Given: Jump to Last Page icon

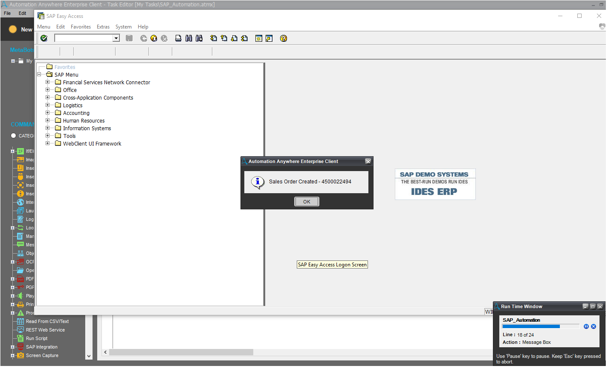Looking at the screenshot, I should [244, 38].
